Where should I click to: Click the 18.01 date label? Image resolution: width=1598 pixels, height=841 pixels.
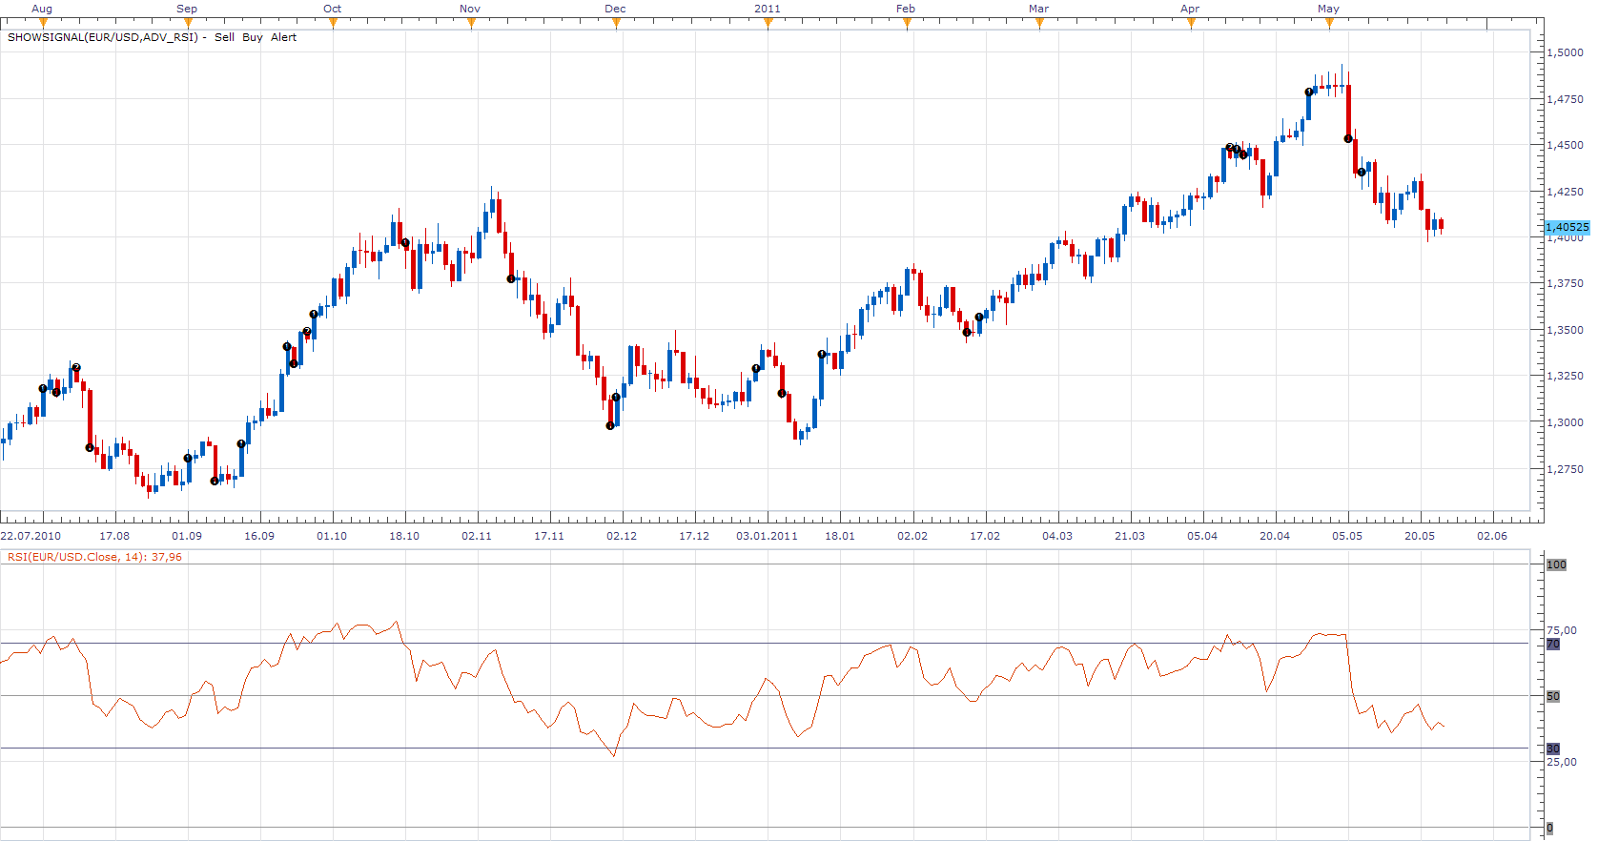coord(840,536)
